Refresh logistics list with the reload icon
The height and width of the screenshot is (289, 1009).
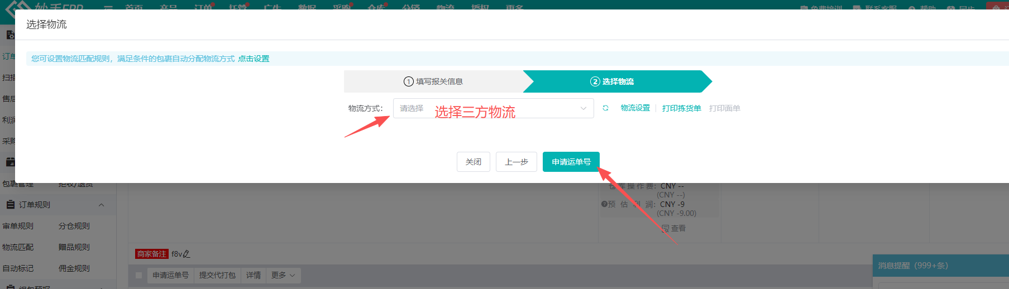[605, 108]
